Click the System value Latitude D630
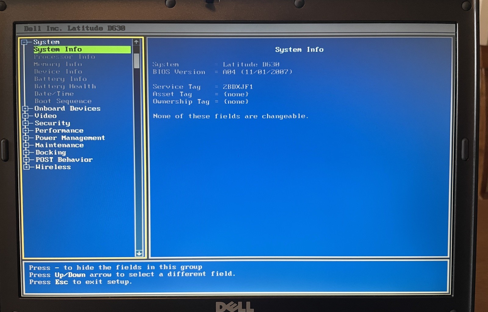 click(251, 64)
